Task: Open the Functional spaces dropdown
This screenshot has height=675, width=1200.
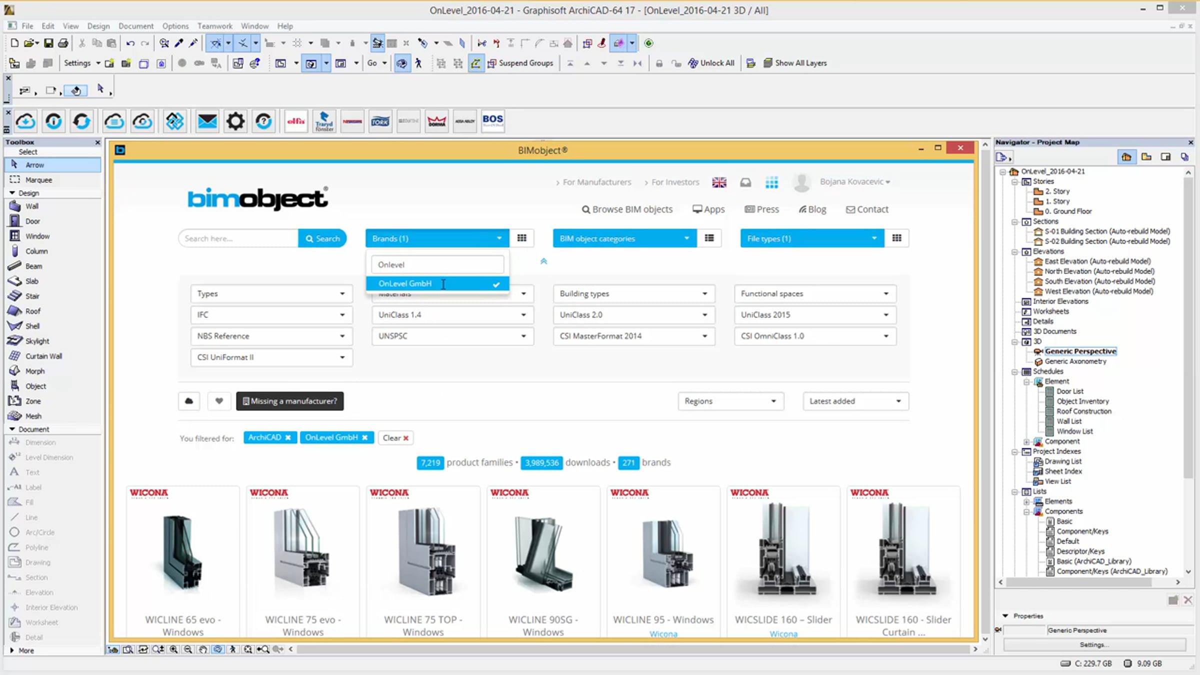Action: 815,293
